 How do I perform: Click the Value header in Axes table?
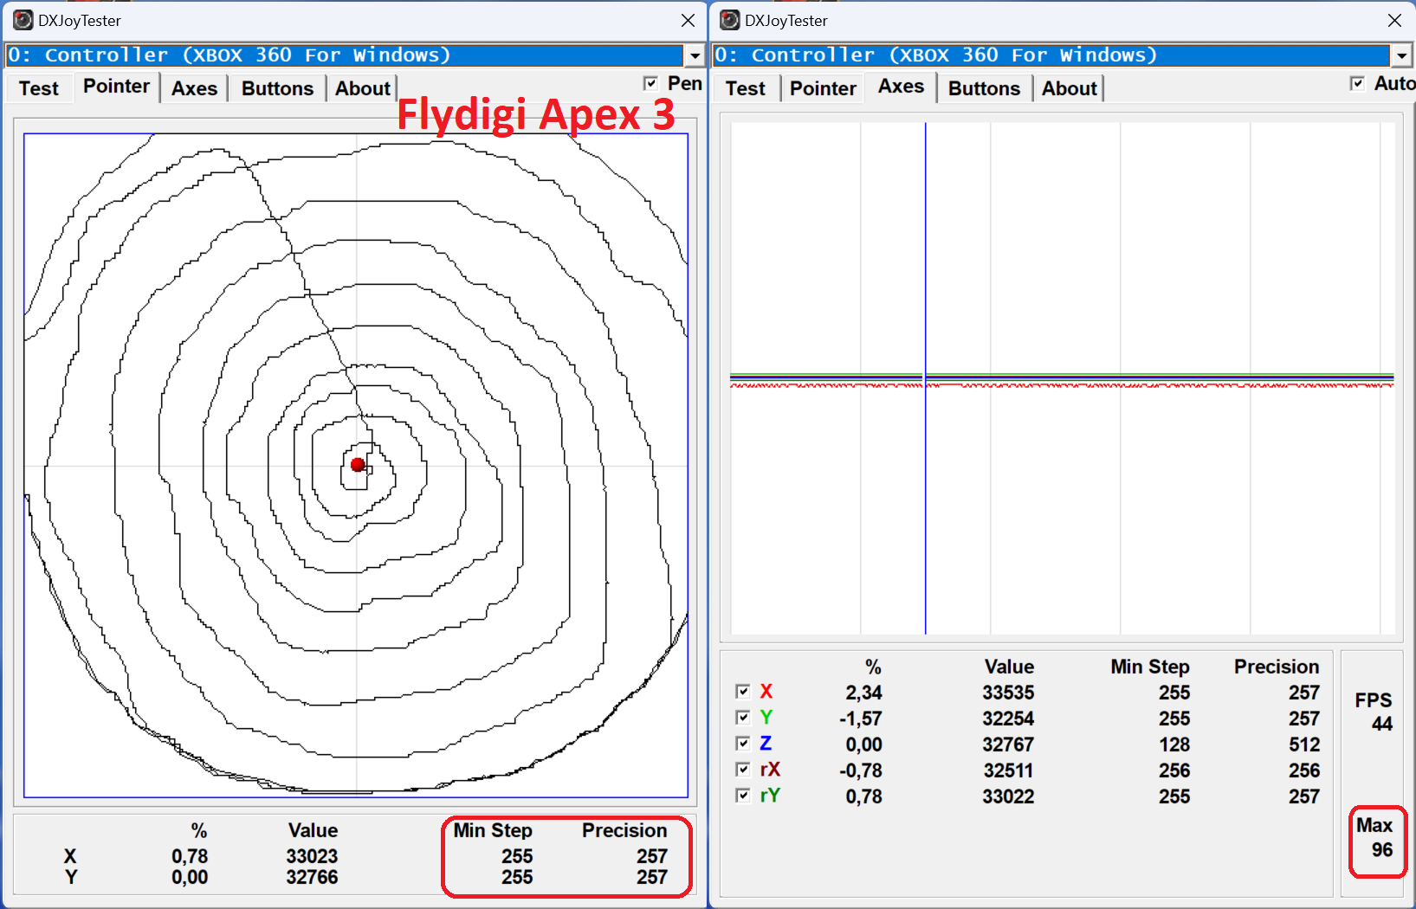coord(1009,667)
